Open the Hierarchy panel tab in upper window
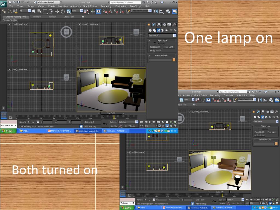This screenshot has width=280, height=210. point(159,25)
